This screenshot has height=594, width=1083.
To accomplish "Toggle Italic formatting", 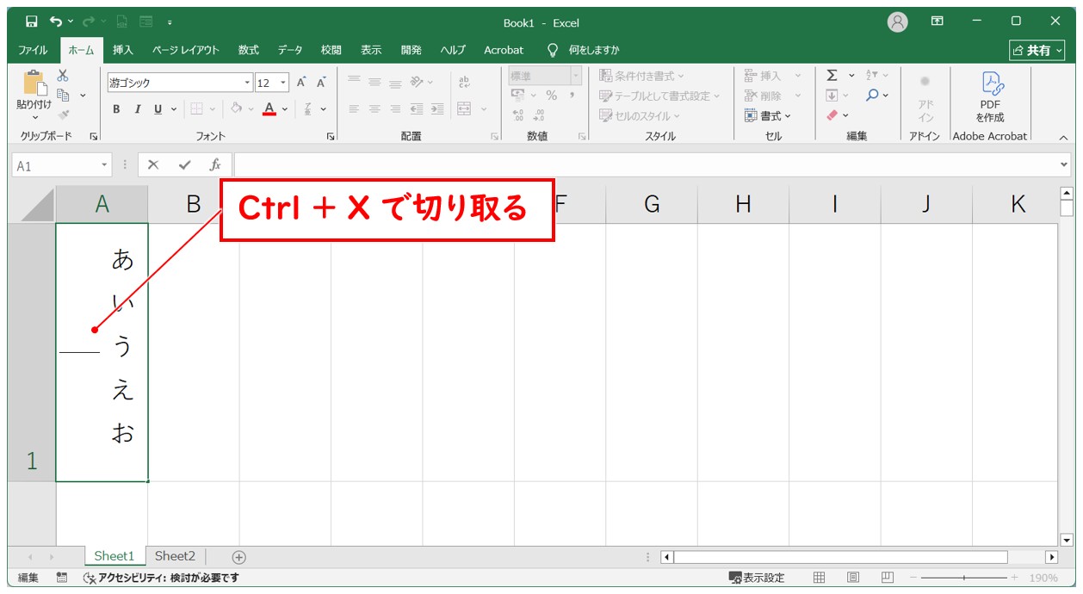I will pyautogui.click(x=137, y=109).
